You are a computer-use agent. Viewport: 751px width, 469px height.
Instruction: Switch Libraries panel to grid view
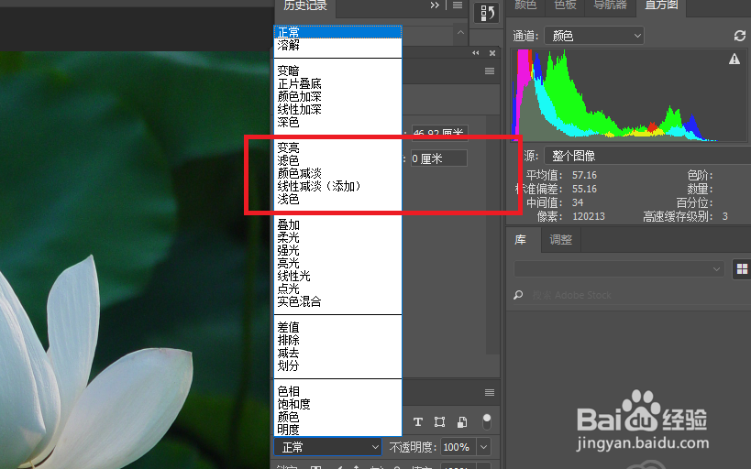tap(742, 269)
